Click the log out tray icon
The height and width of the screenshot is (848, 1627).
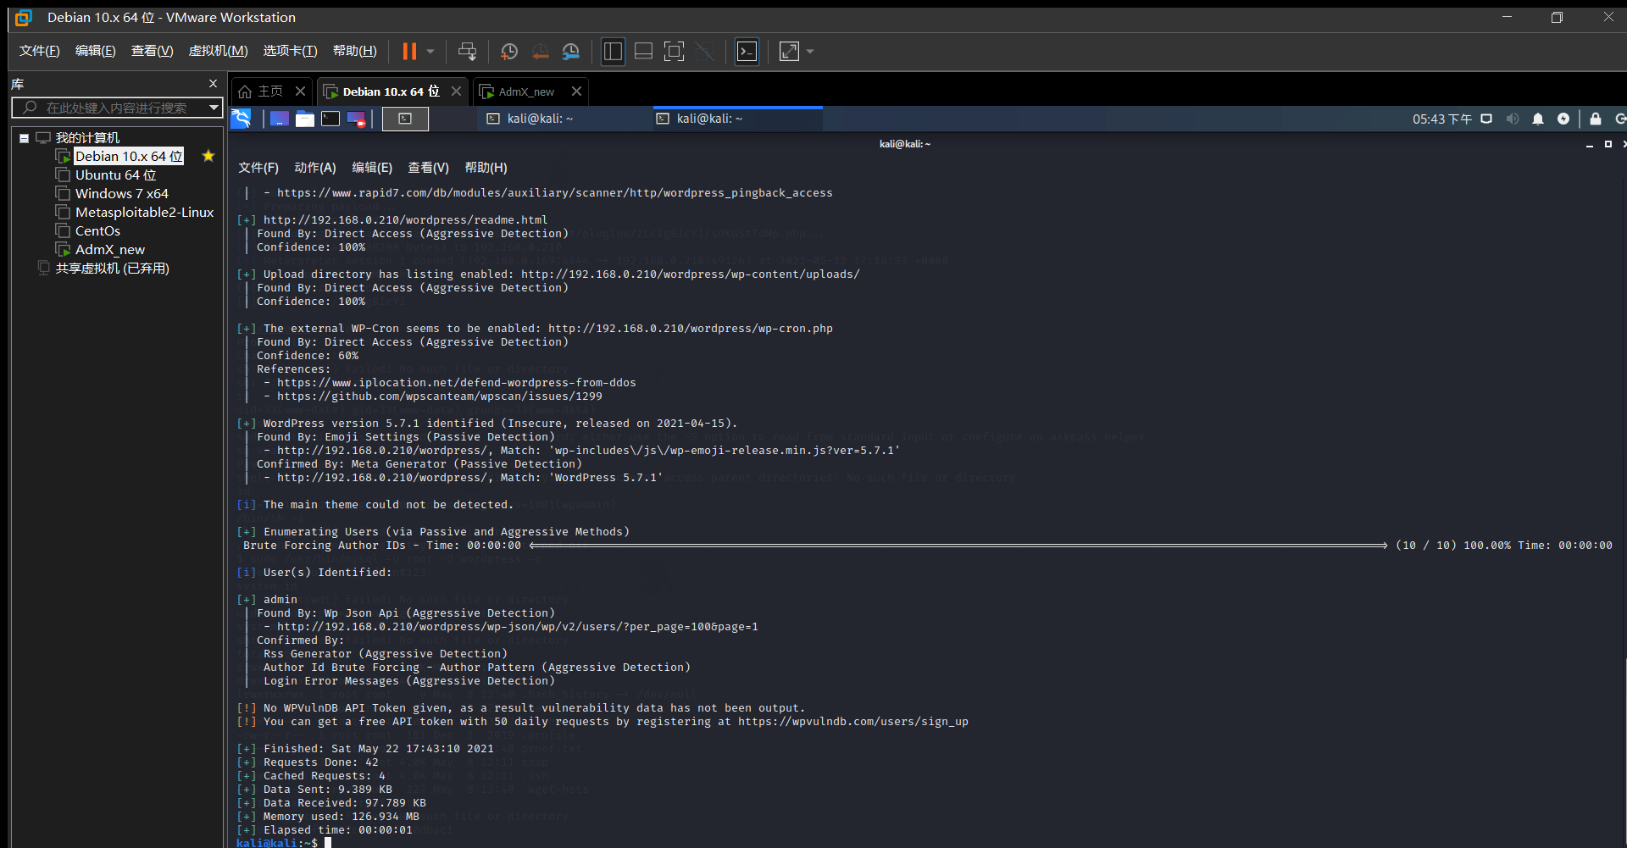coord(1620,119)
